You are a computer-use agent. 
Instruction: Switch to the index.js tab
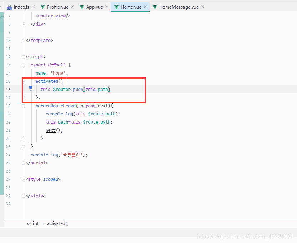click(x=21, y=7)
